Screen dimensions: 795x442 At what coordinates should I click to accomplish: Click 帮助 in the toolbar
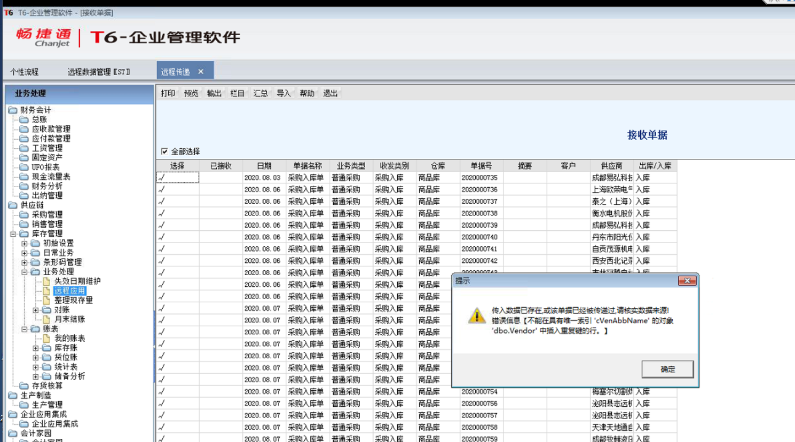pyautogui.click(x=307, y=93)
